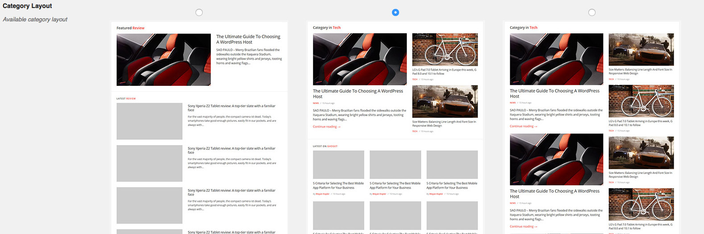Screen dimensions: 704x234
Task: Click the currently selected middle layout radio button
Action: pyautogui.click(x=395, y=12)
